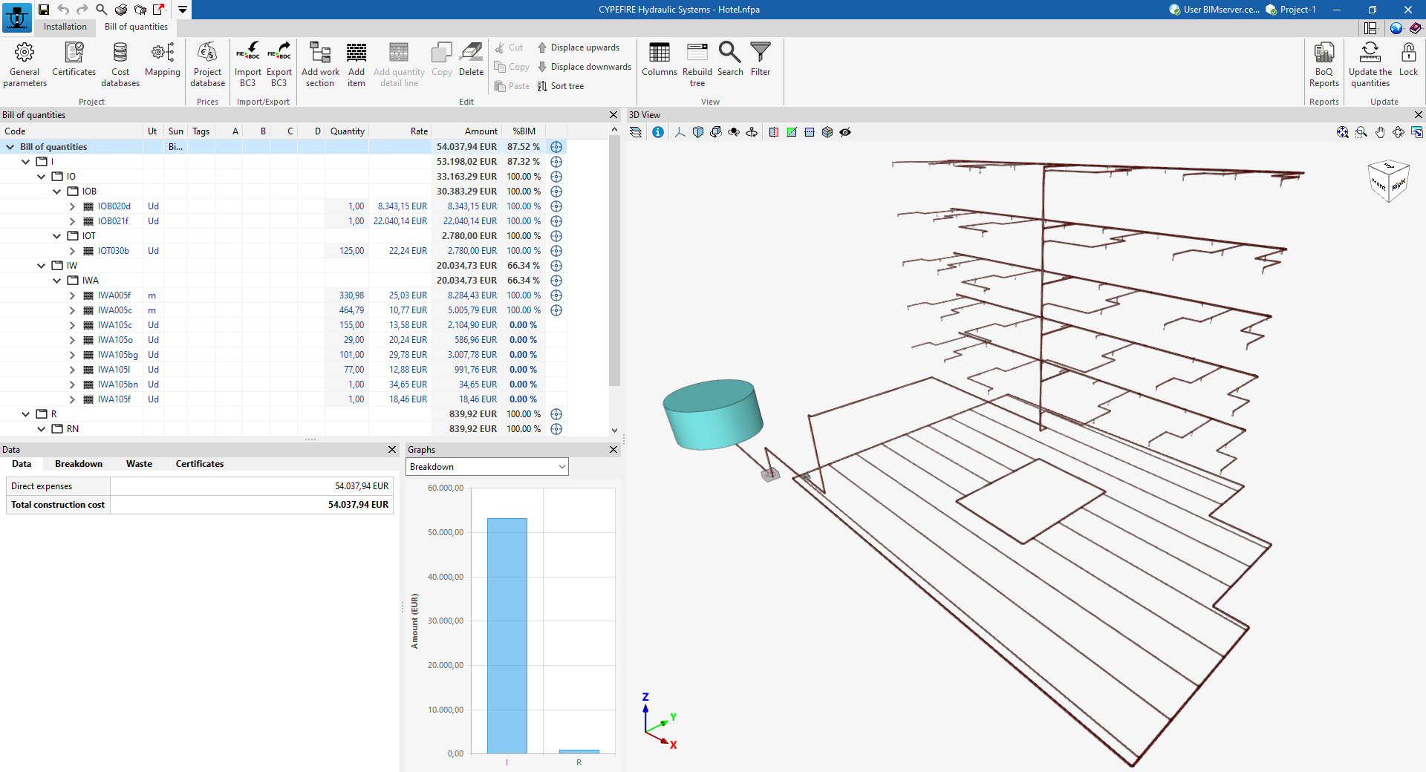The image size is (1426, 772).
Task: Open layers icon in 3D View toolbar
Action: 636,132
